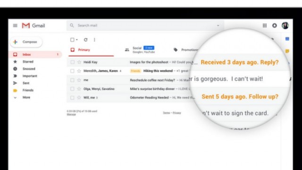
Task: Open Reschedule coffee next Friday? email
Action: click(152, 80)
